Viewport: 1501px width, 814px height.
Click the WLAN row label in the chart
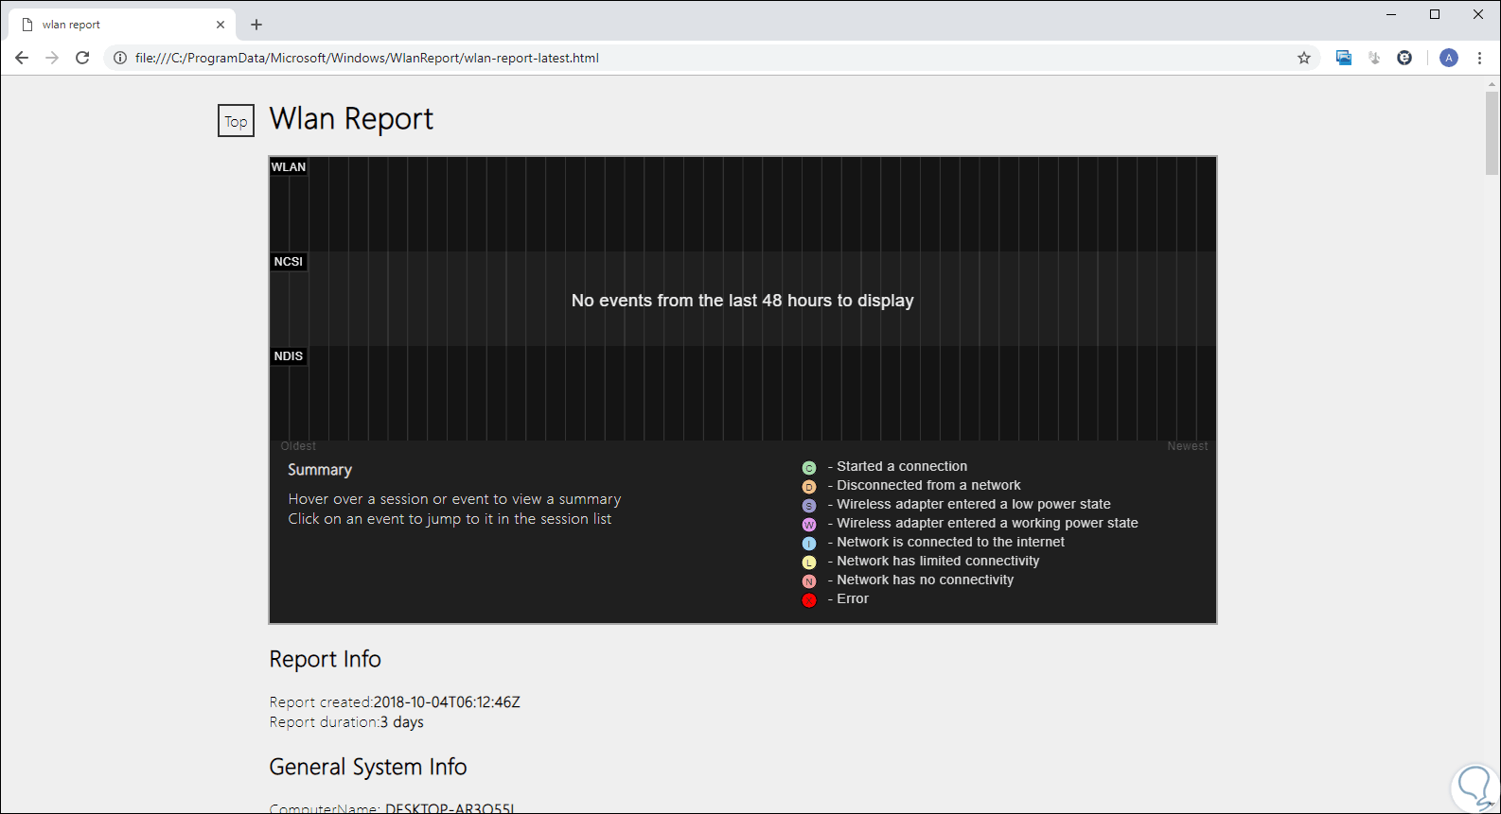click(x=289, y=167)
